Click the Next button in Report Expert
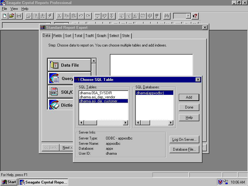Screen dimensions: 248x186 click(67, 148)
